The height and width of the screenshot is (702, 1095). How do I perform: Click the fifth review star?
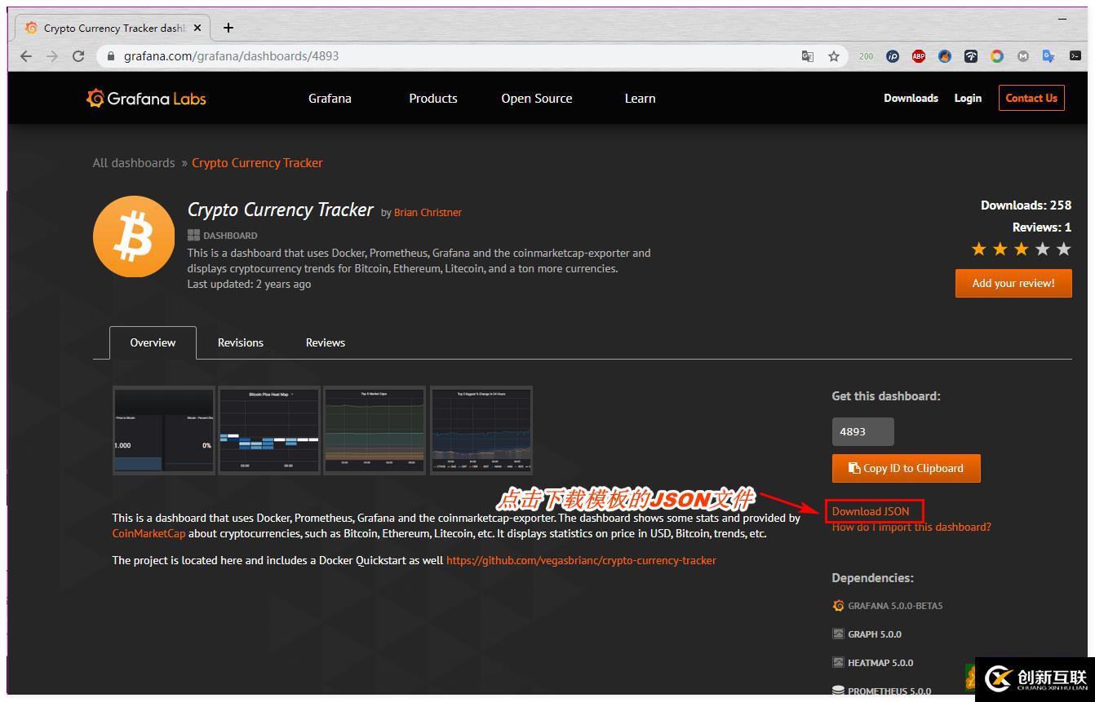point(1064,249)
